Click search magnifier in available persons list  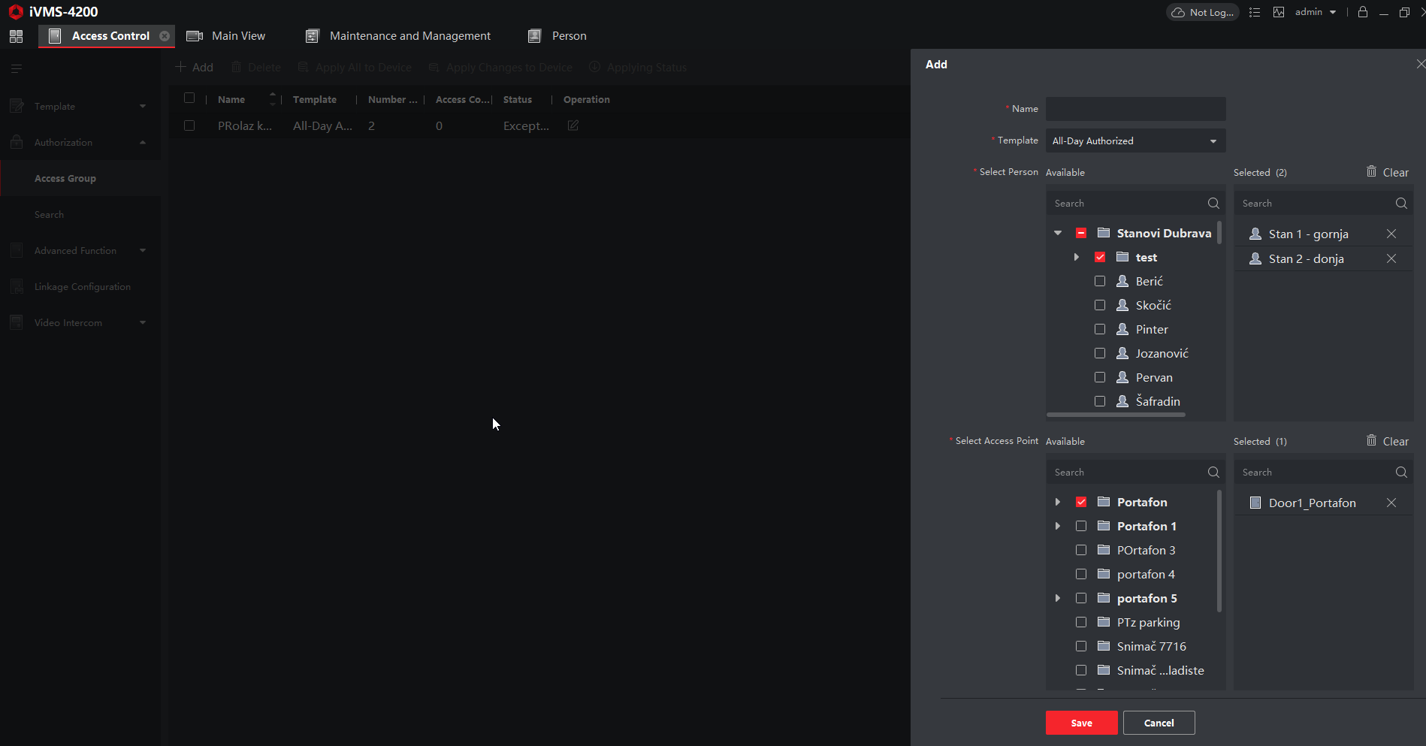(1213, 204)
